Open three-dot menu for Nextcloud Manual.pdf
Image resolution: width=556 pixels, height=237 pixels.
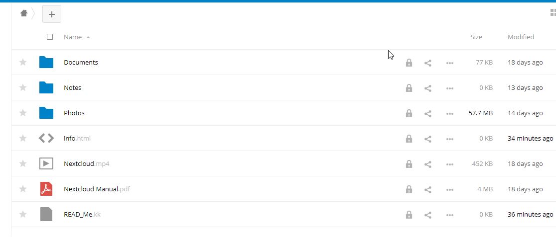click(x=449, y=190)
